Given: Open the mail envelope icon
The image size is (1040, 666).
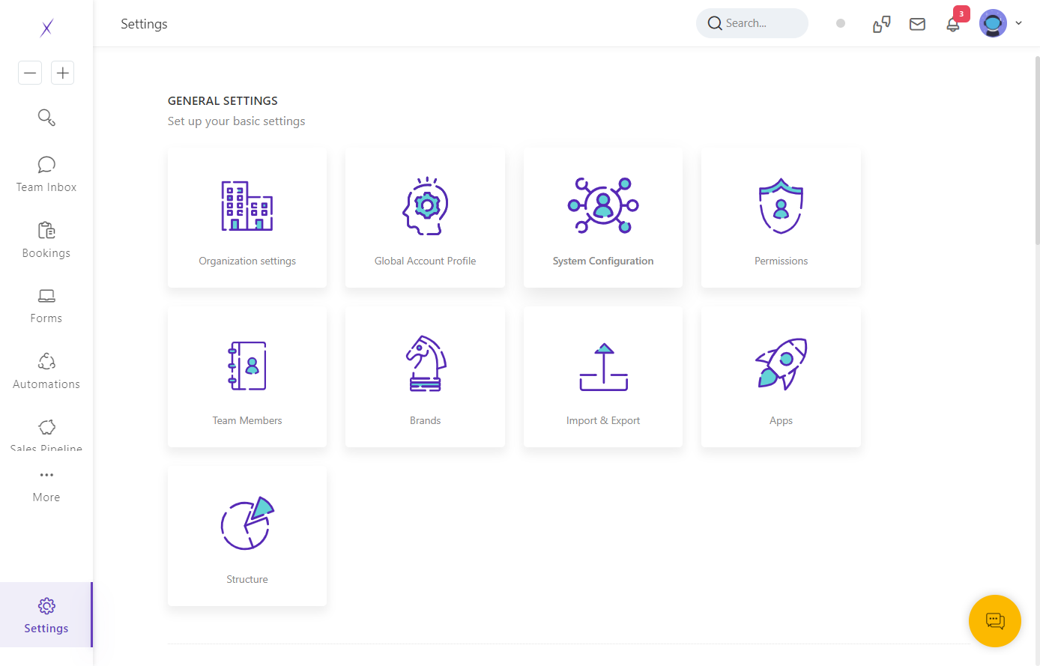Looking at the screenshot, I should click(x=917, y=24).
